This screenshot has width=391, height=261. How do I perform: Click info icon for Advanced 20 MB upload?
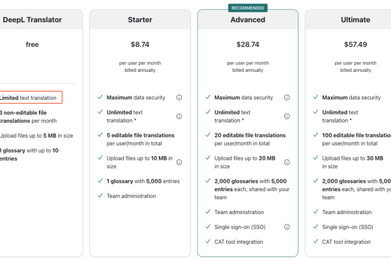pyautogui.click(x=287, y=162)
